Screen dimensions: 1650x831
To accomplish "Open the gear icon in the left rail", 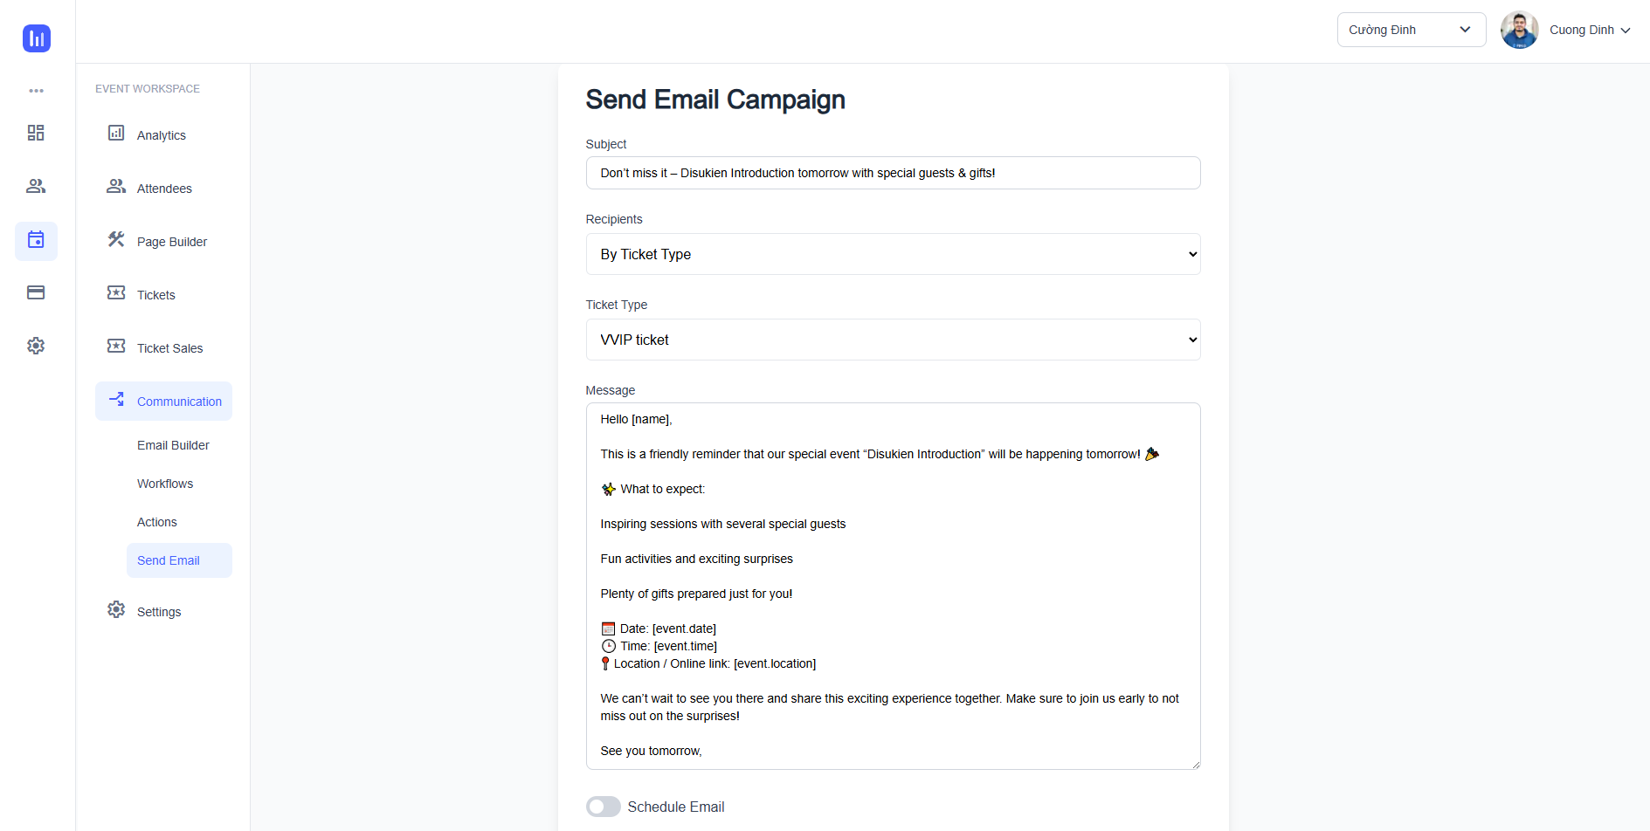I will 36,346.
